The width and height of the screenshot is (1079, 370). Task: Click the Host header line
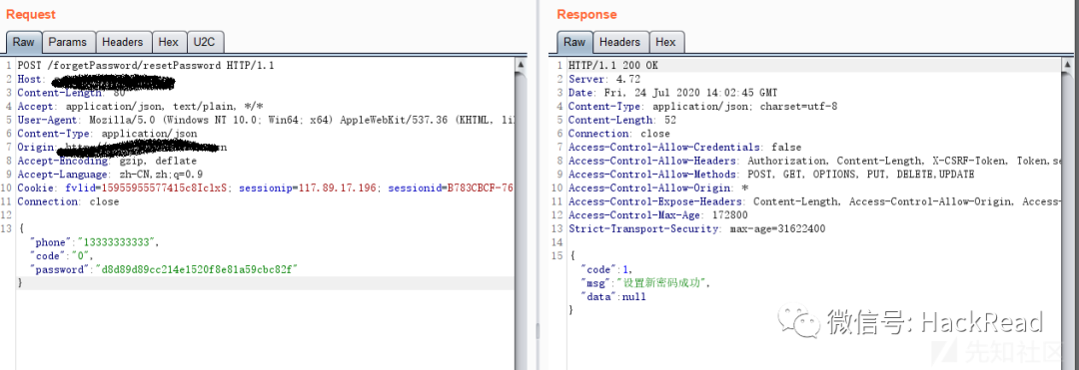pos(96,80)
